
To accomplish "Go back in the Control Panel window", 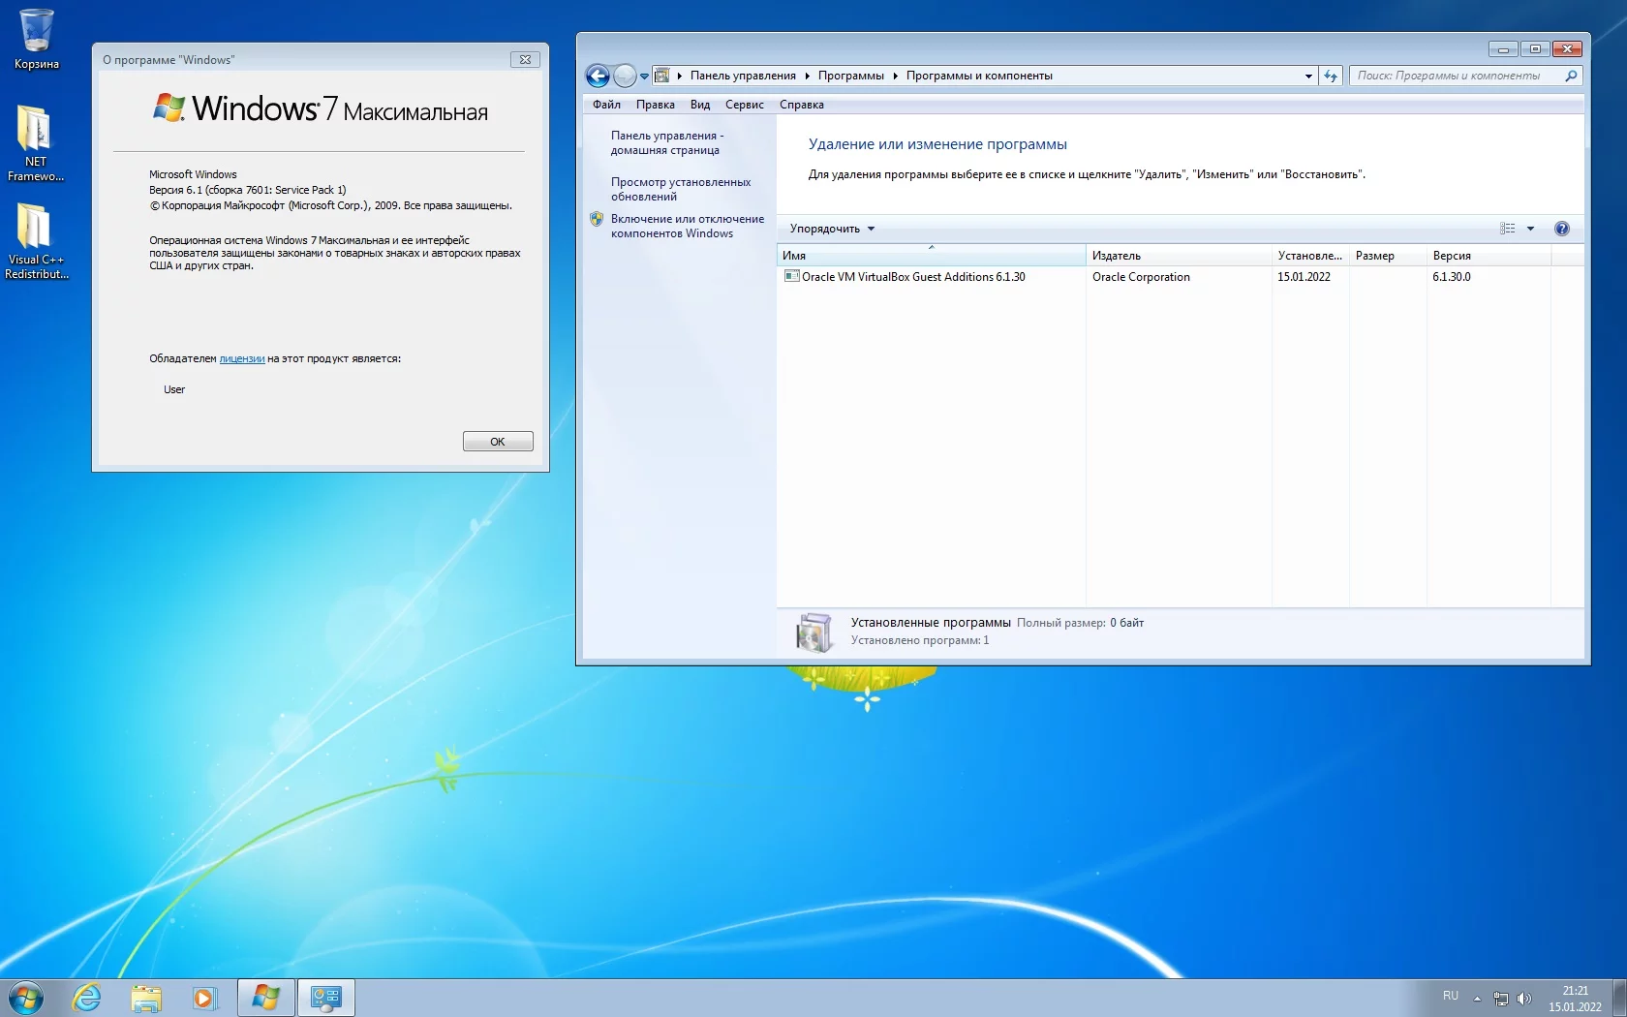I will point(598,76).
